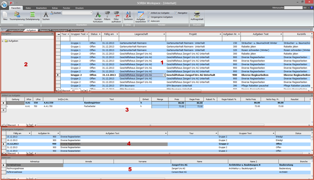Open the Fenster ribbon tab

pyautogui.click(x=66, y=8)
